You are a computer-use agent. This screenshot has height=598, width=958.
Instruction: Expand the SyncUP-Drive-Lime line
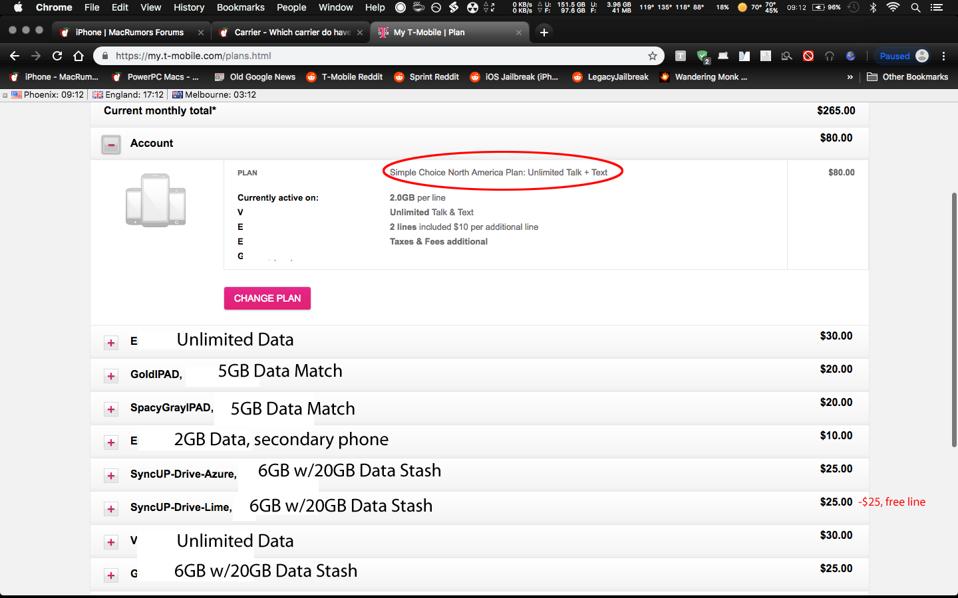click(111, 509)
